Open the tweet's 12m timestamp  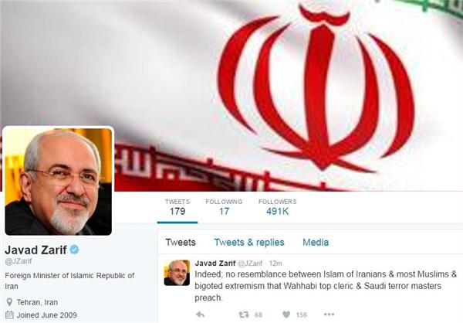pyautogui.click(x=275, y=263)
